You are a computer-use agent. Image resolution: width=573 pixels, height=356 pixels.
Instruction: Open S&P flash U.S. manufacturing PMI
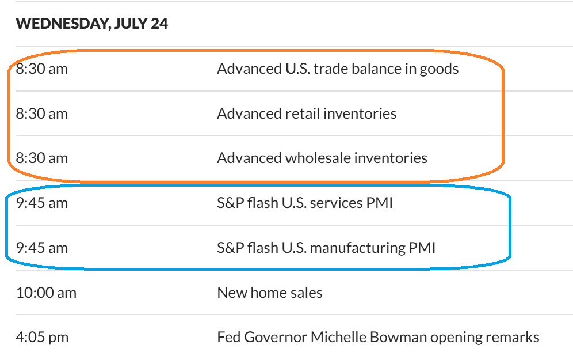tap(326, 248)
